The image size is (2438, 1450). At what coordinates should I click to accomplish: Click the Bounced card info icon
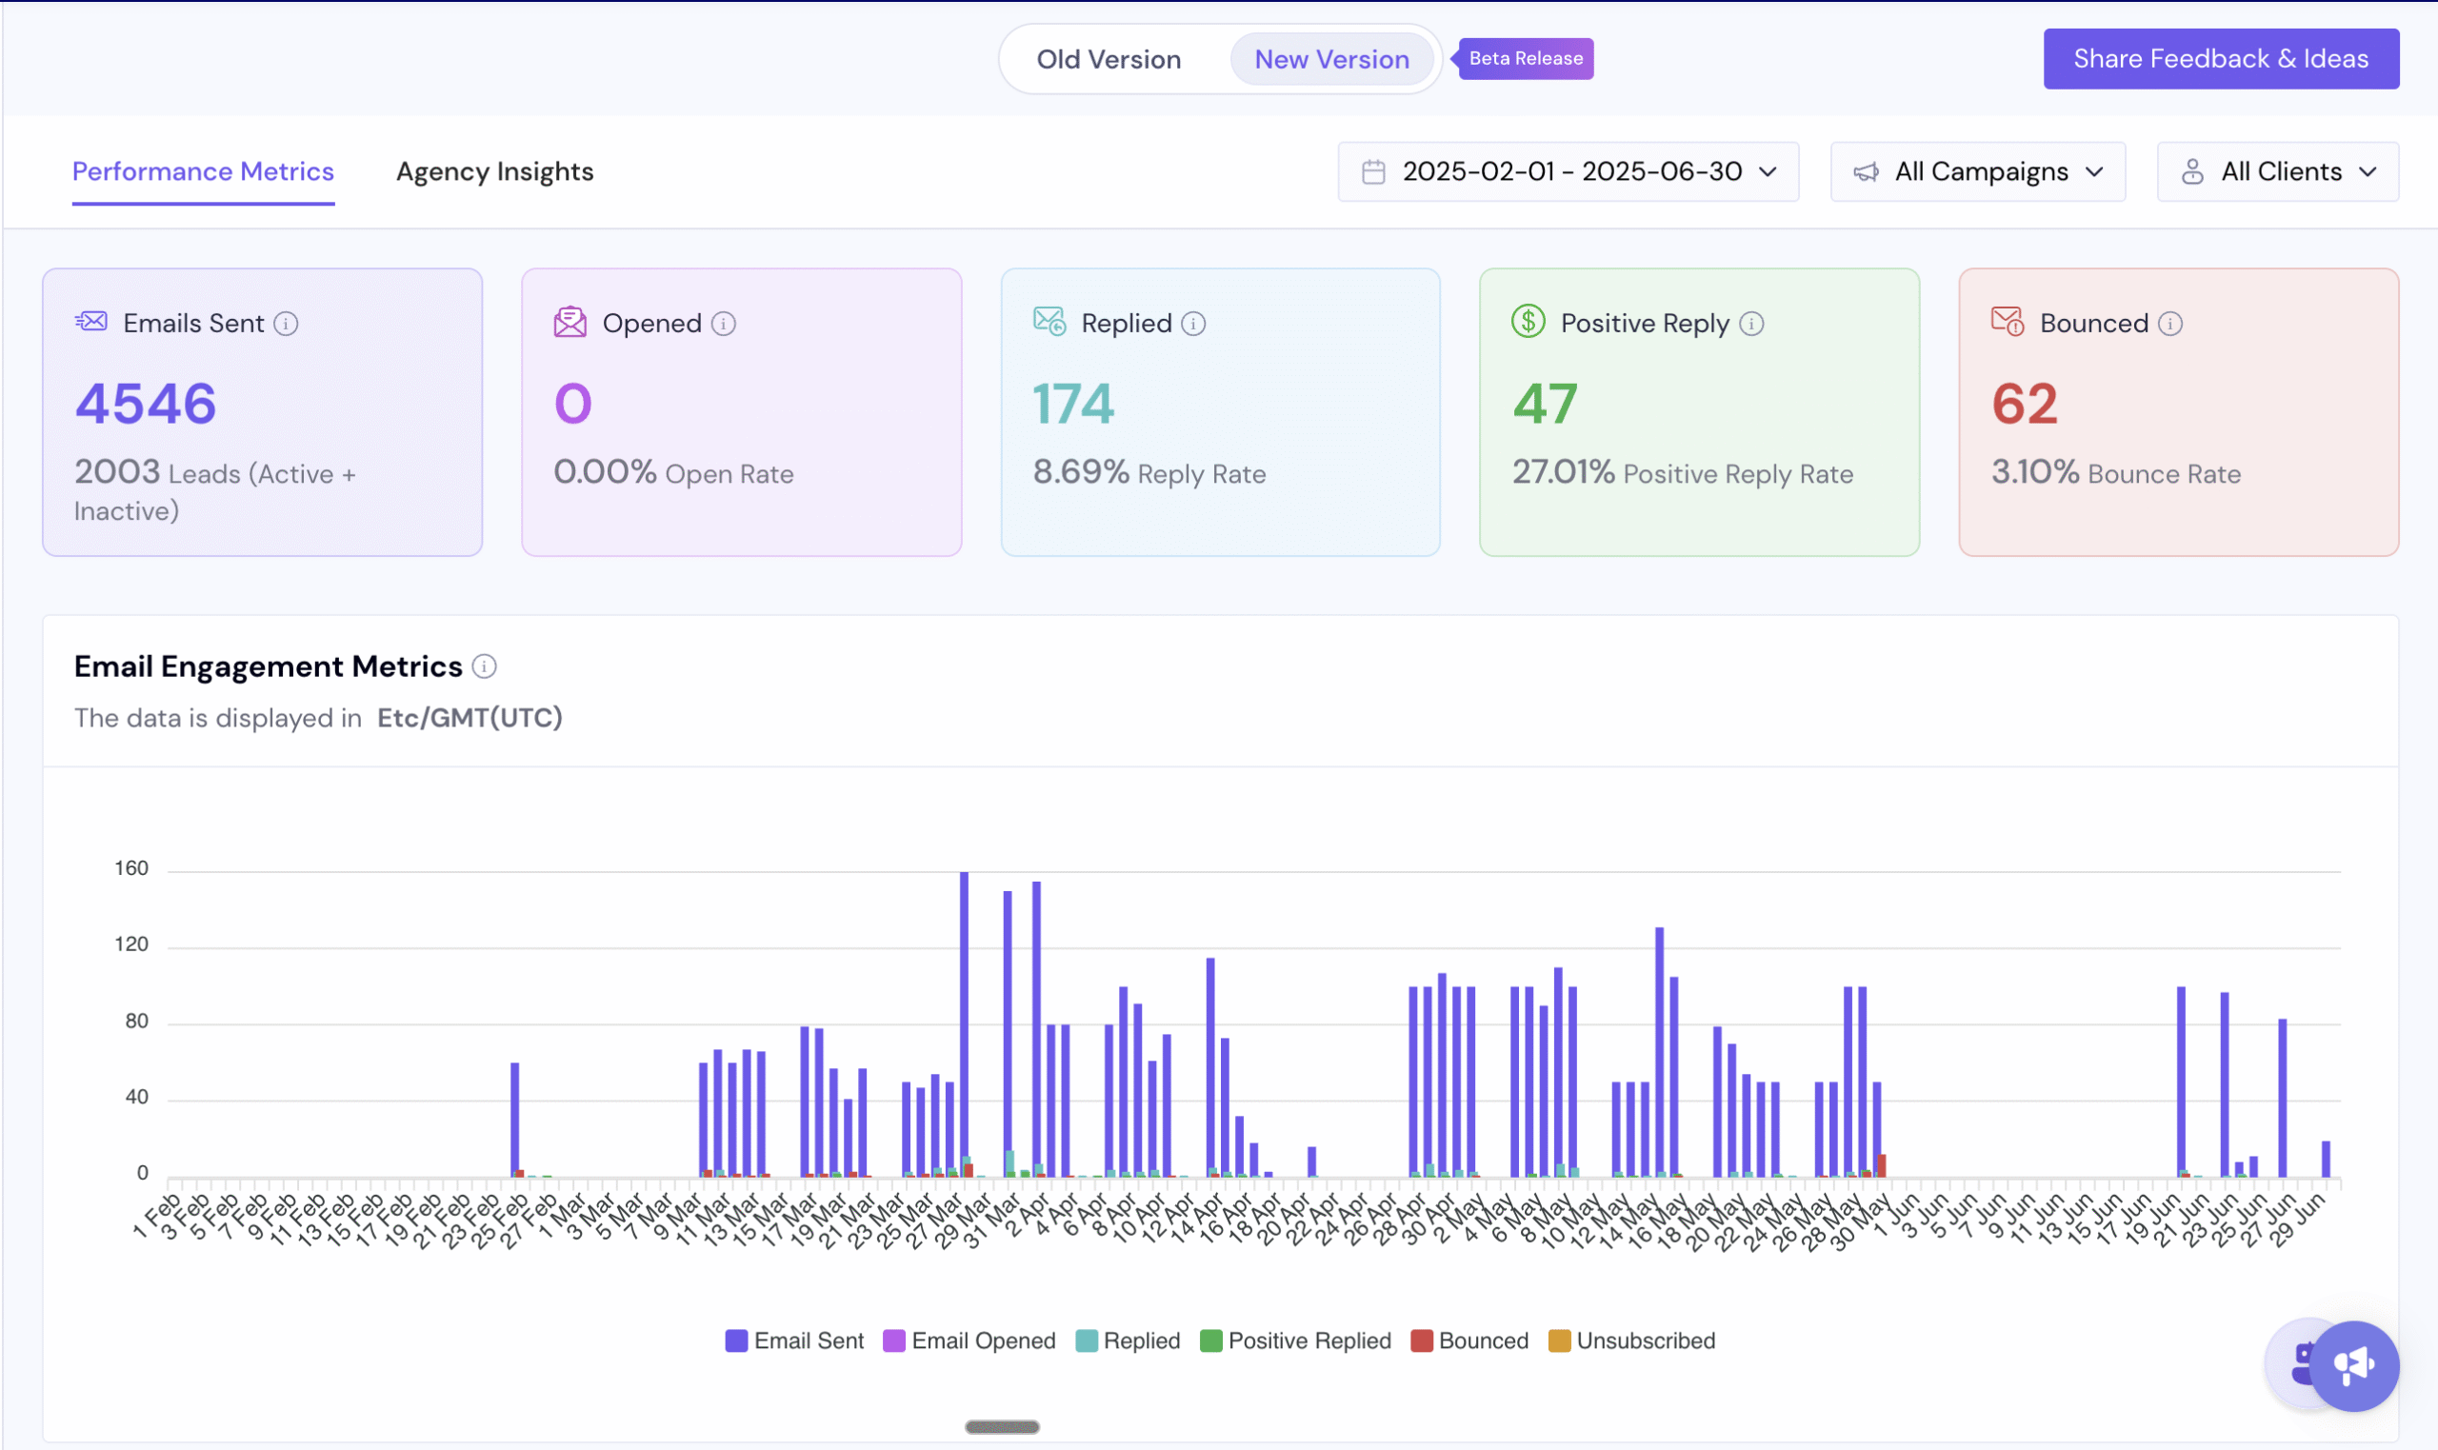(2170, 324)
